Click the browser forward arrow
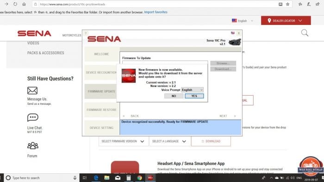The height and width of the screenshot is (182, 324). tap(6, 4)
